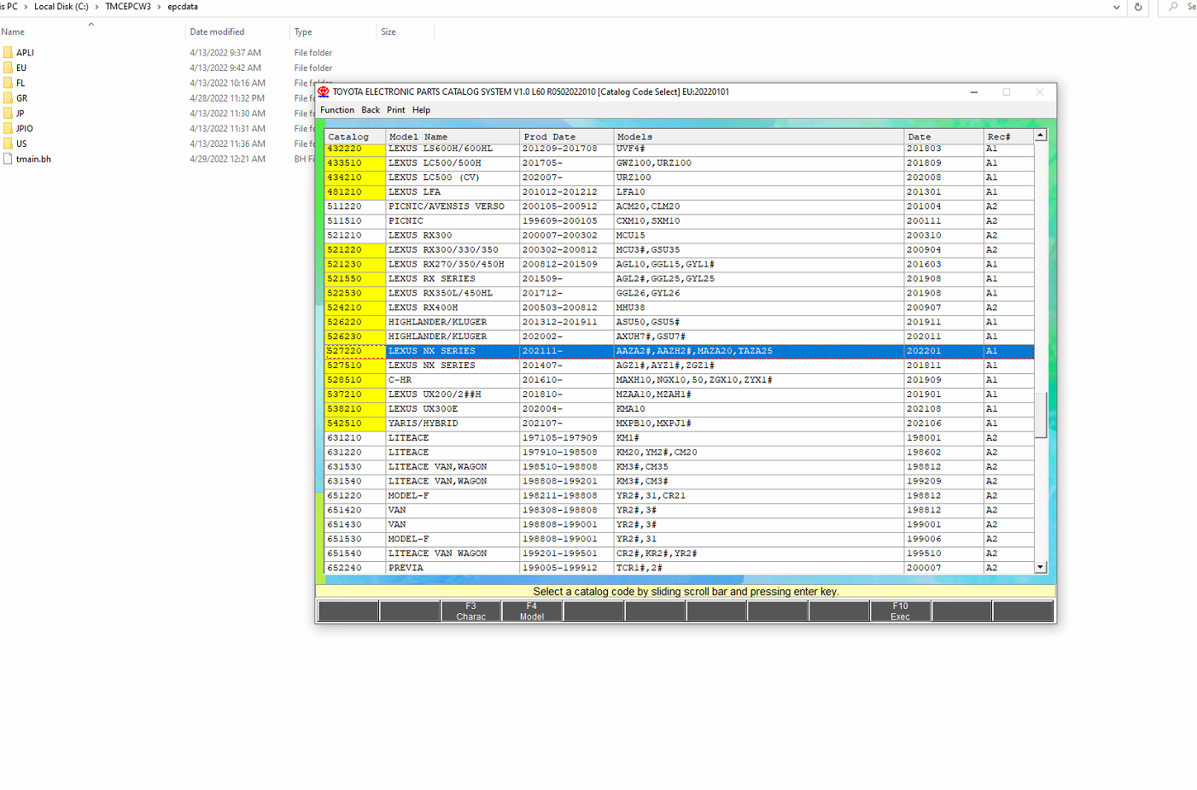Click the F4 Model button
The image size is (1197, 790).
tap(532, 612)
